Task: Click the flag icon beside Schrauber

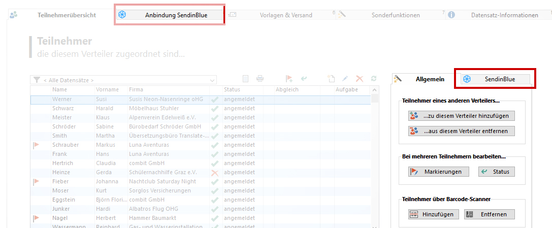Action: tap(36, 145)
